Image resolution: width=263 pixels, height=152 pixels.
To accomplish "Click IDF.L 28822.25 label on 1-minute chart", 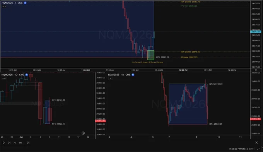I will pos(162,57).
